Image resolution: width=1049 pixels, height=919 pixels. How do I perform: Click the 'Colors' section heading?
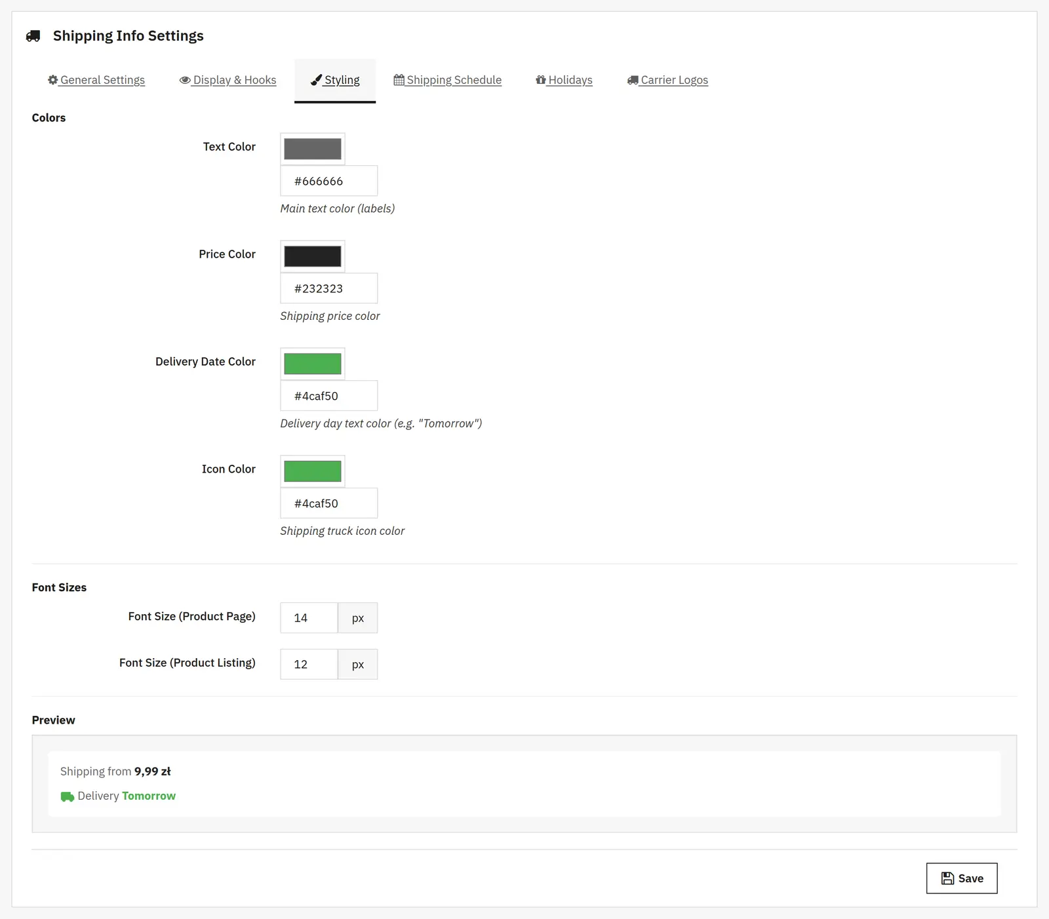49,118
